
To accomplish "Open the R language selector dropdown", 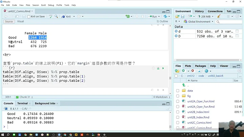I will (x=177, y=21).
